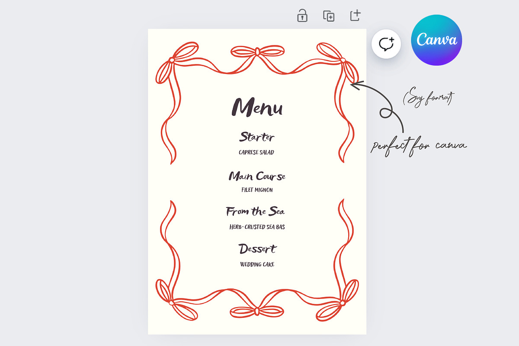Click the duplicate page icon
Screen dimensions: 519x346
pyautogui.click(x=329, y=16)
